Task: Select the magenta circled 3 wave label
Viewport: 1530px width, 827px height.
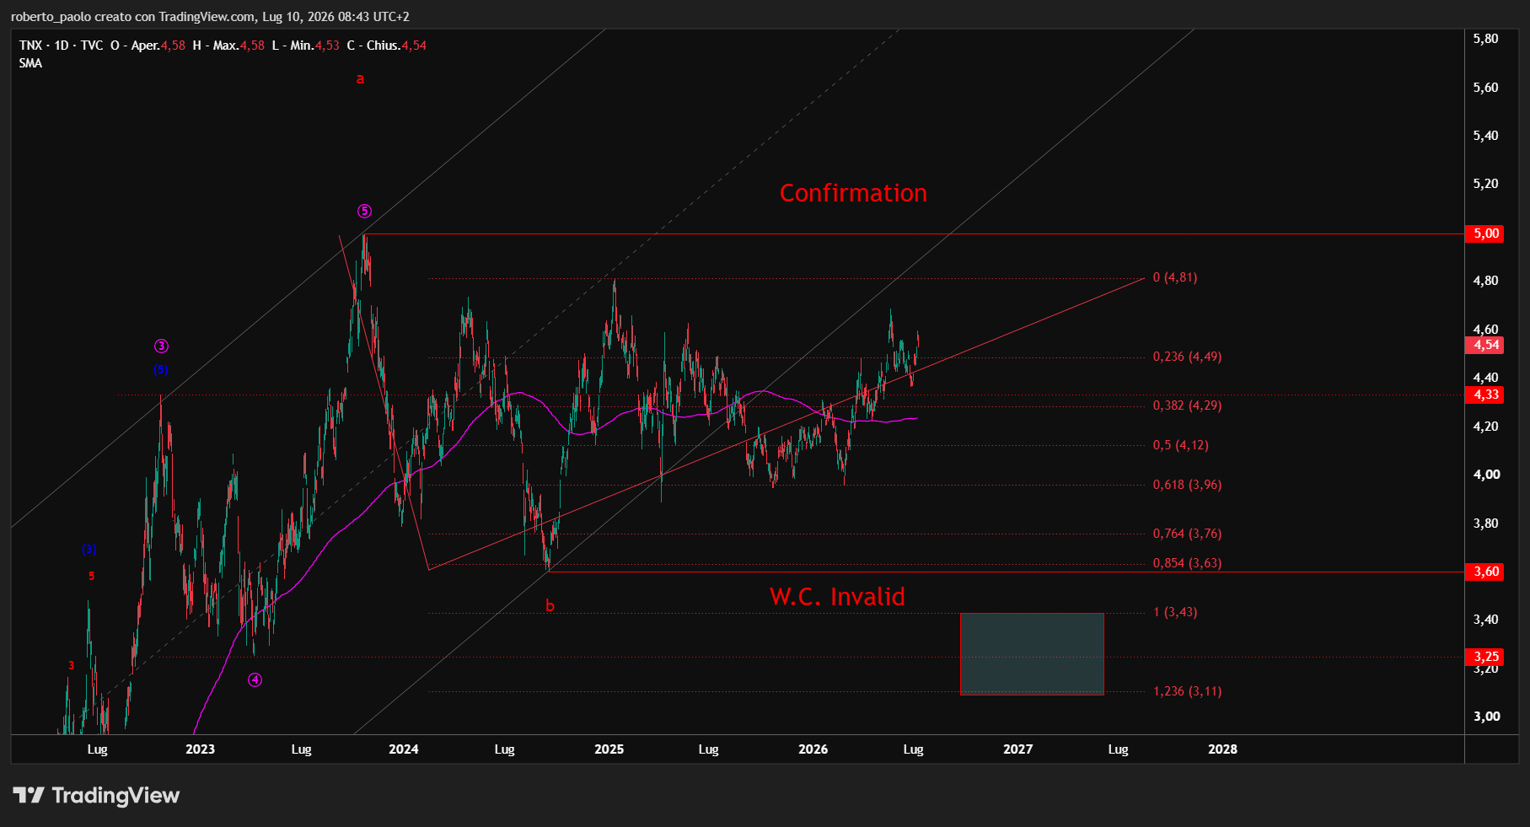Action: click(x=161, y=346)
